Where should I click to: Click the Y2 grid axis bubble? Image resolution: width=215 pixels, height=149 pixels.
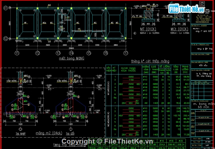(38, 53)
